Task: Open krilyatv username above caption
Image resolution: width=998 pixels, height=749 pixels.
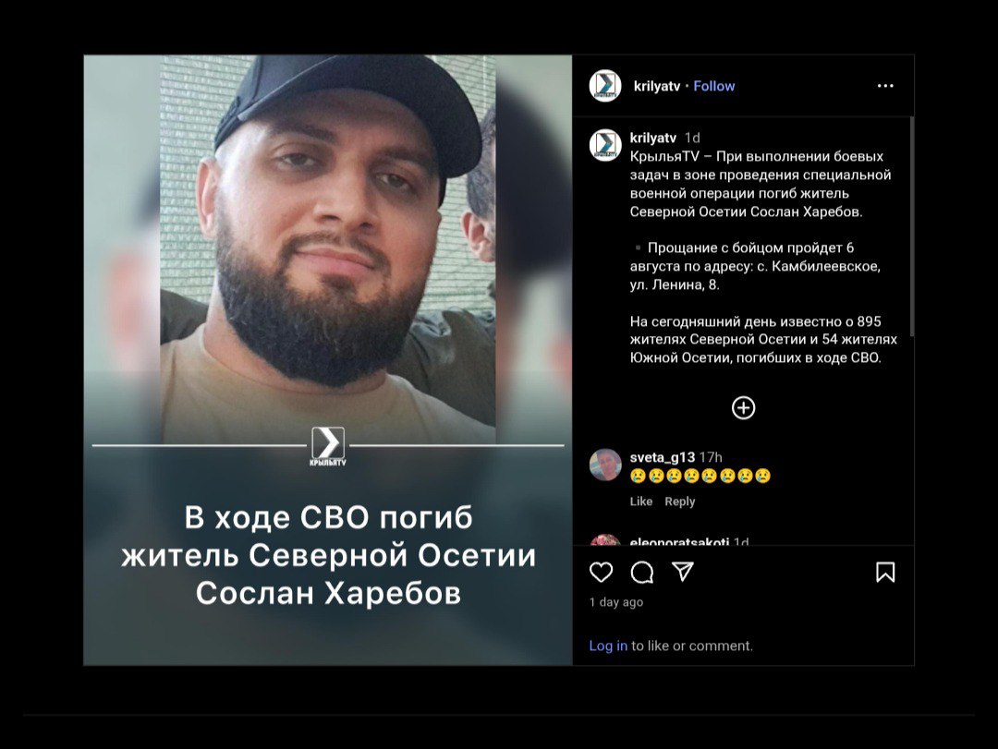Action: pos(653,138)
